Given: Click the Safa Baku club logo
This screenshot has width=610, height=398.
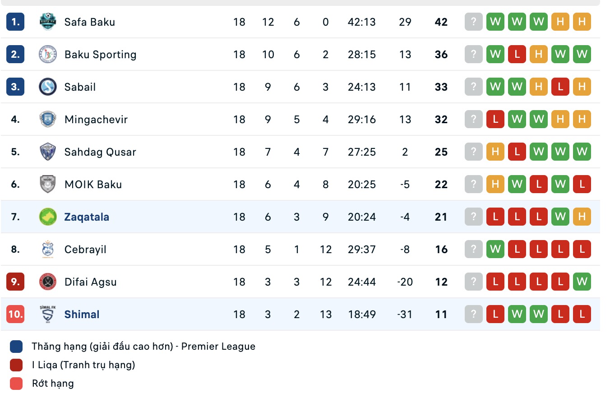Looking at the screenshot, I should (48, 22).
